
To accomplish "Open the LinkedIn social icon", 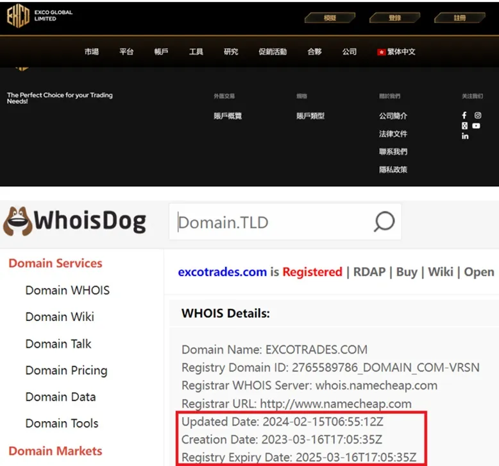I will 465,136.
